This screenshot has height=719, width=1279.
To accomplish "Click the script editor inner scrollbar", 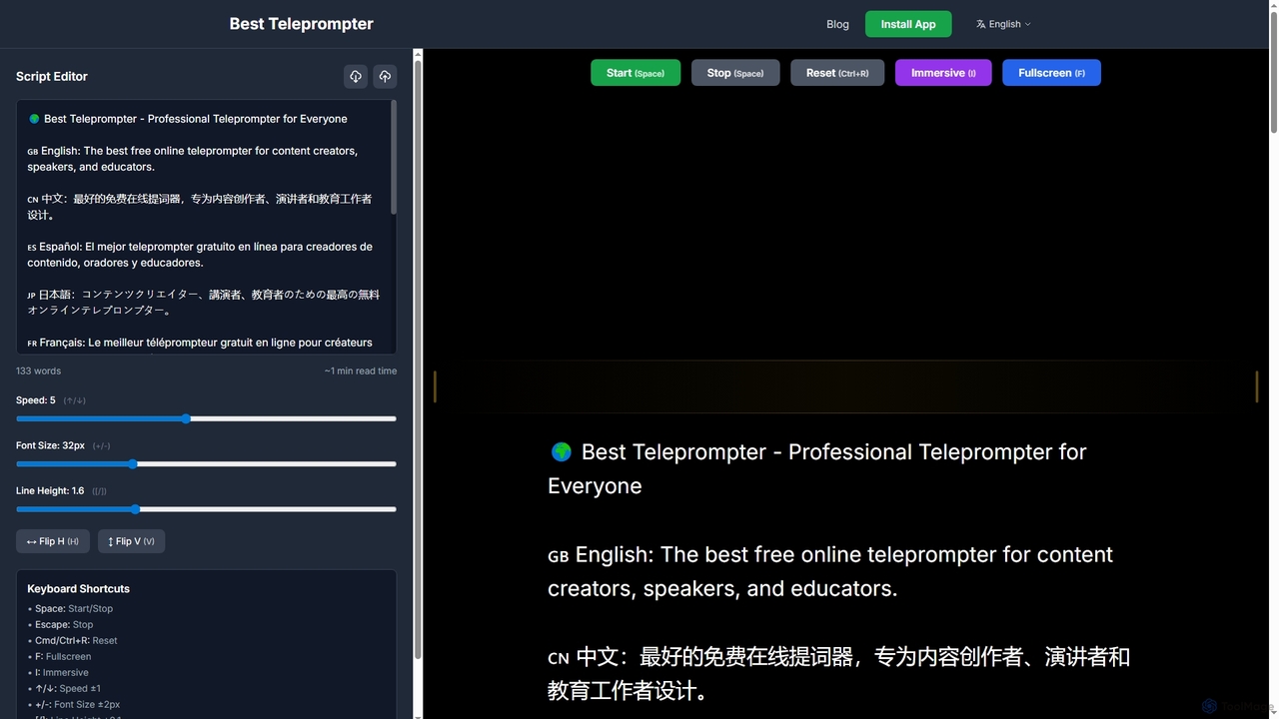I will tap(394, 158).
